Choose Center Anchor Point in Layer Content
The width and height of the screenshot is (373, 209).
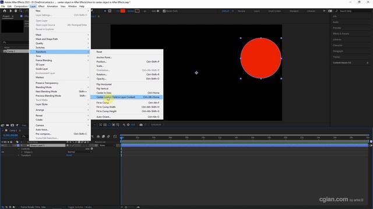pos(126,97)
